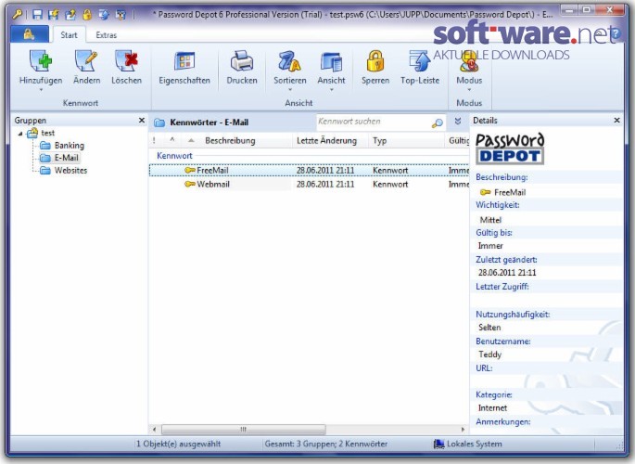The height and width of the screenshot is (464, 635).
Task: Open the Modus dropdown arrow
Action: coord(469,90)
